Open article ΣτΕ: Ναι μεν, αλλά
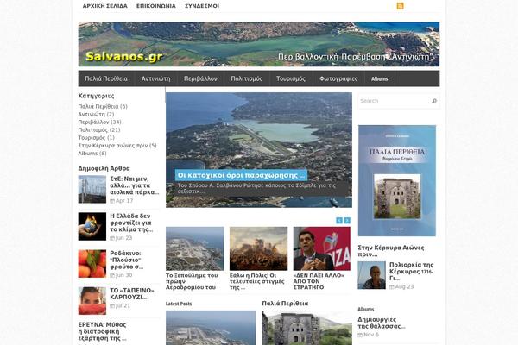Screen dimensions: 518x345 [x=135, y=185]
